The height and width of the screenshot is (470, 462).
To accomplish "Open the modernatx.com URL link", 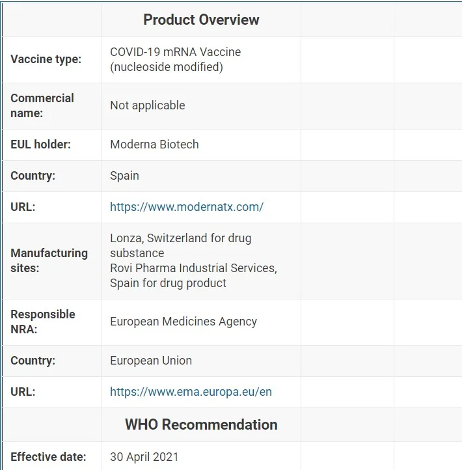I will tap(186, 207).
